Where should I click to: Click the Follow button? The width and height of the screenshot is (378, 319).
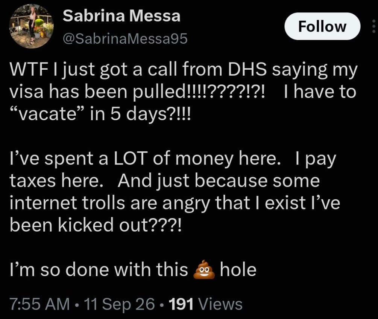pyautogui.click(x=322, y=26)
